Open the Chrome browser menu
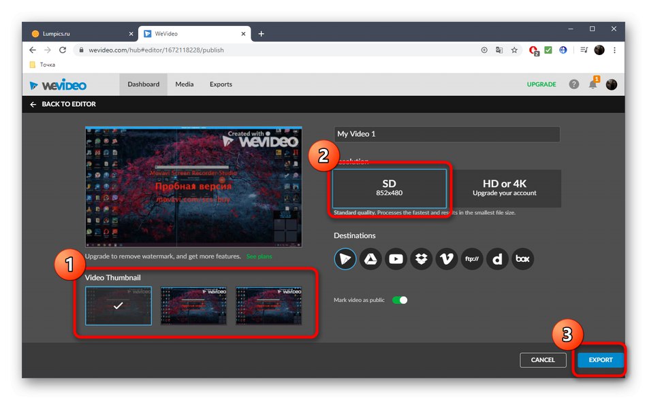 615,50
